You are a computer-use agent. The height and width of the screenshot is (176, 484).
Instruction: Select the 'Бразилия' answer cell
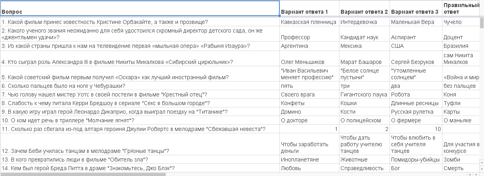point(461,46)
